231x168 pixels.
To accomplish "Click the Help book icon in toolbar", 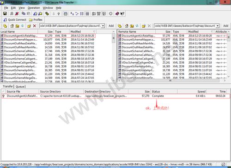I will click(x=117, y=14).
